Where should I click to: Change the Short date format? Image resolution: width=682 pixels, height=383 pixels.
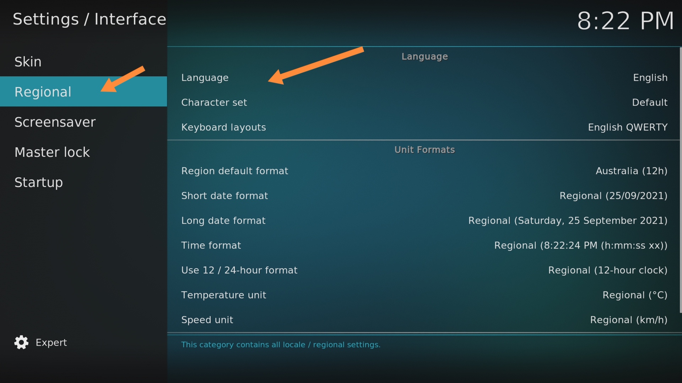[x=424, y=196]
